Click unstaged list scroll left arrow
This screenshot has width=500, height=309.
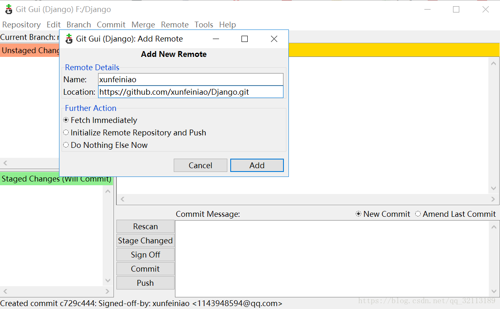pyautogui.click(x=5, y=163)
